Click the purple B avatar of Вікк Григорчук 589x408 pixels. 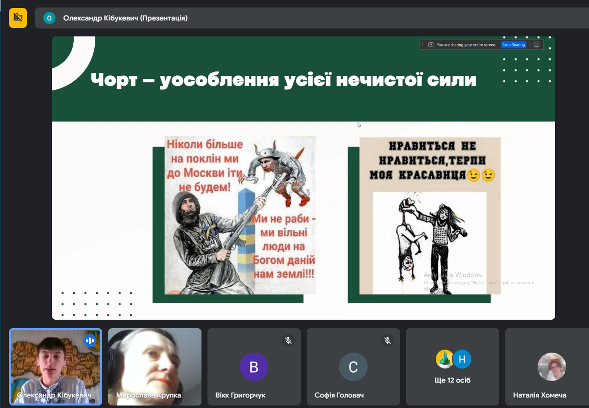point(254,367)
